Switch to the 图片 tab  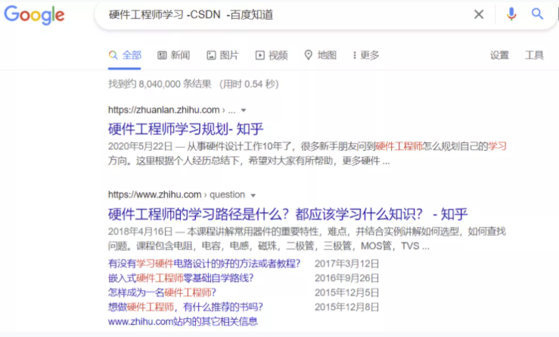222,55
